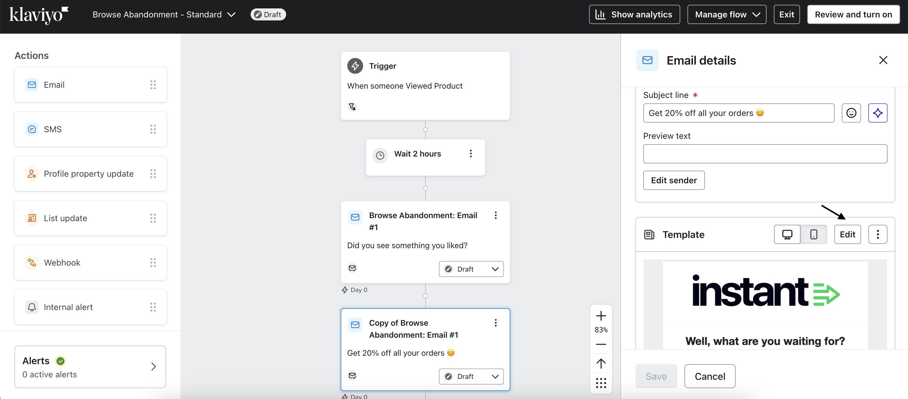The height and width of the screenshot is (399, 908).
Task: Click the List update icon
Action: (32, 218)
